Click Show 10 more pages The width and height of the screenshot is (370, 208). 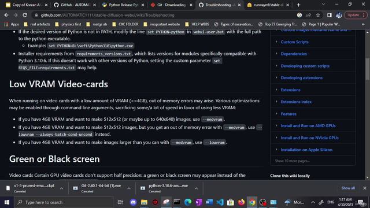[x=293, y=161]
